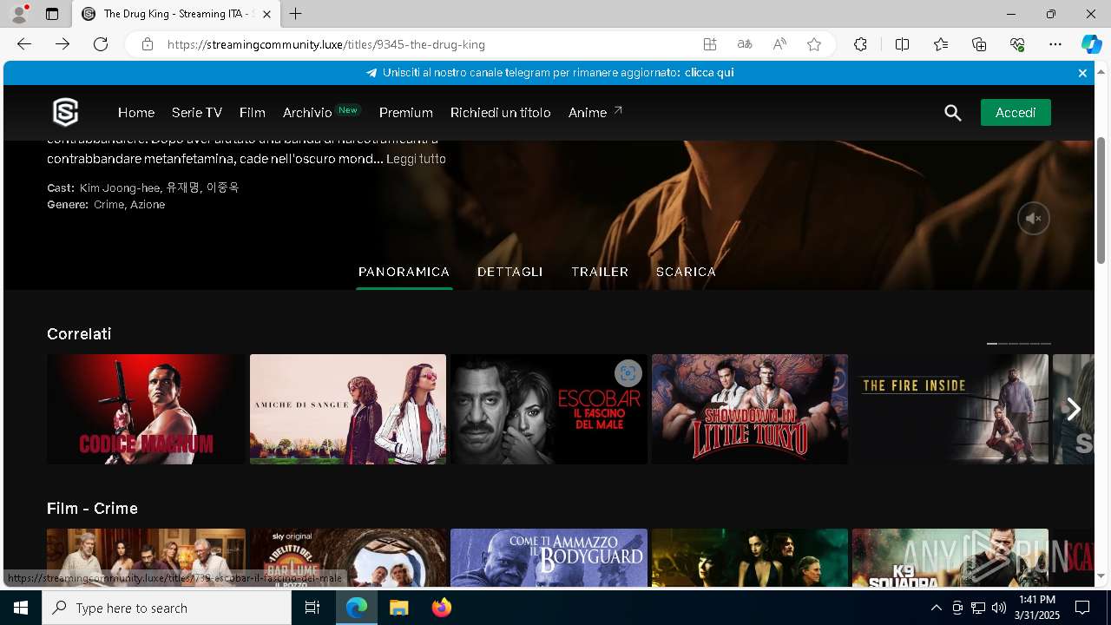
Task: Open The Fire Inside thumbnail
Action: click(x=950, y=409)
